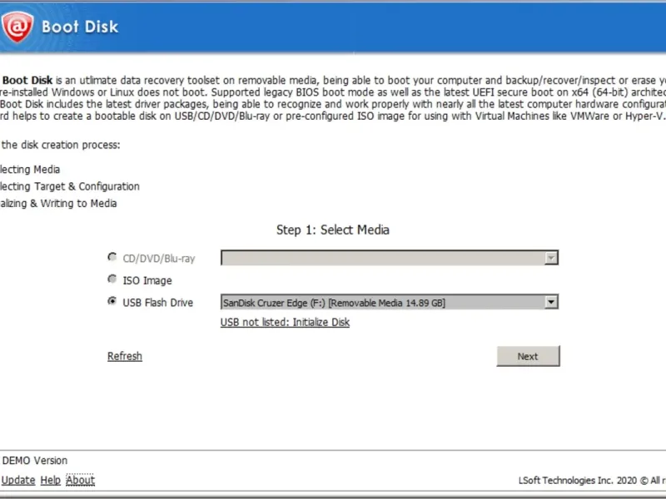
Task: Click the empty CD/DVD/Blu-ray drive field
Action: (381, 259)
